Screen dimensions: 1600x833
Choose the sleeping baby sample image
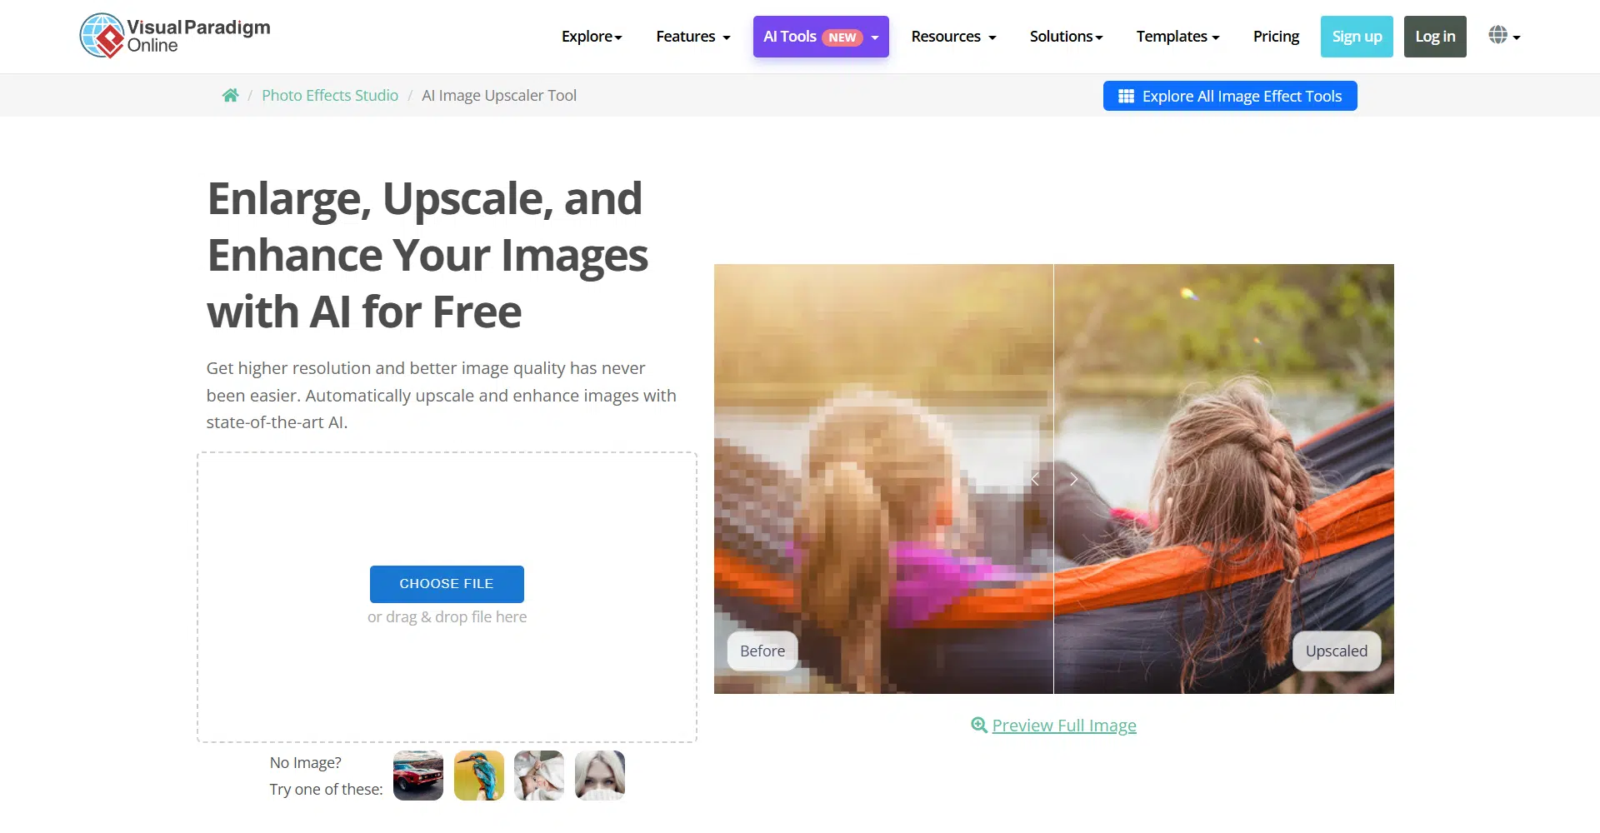pyautogui.click(x=538, y=776)
